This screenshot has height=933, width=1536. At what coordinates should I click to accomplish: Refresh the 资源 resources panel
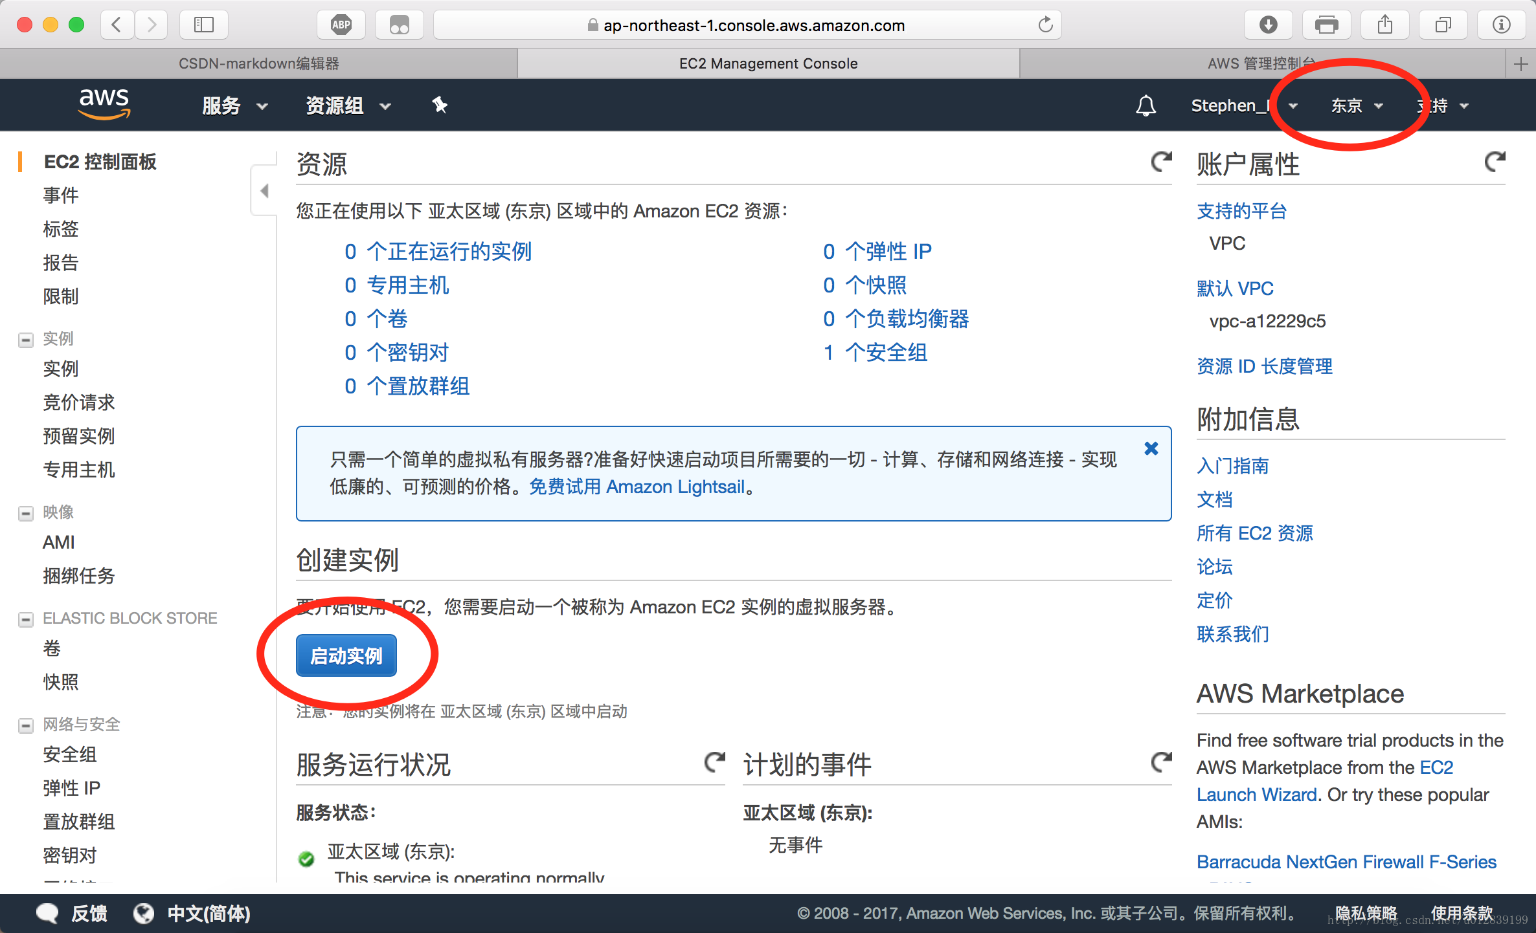(x=1161, y=162)
